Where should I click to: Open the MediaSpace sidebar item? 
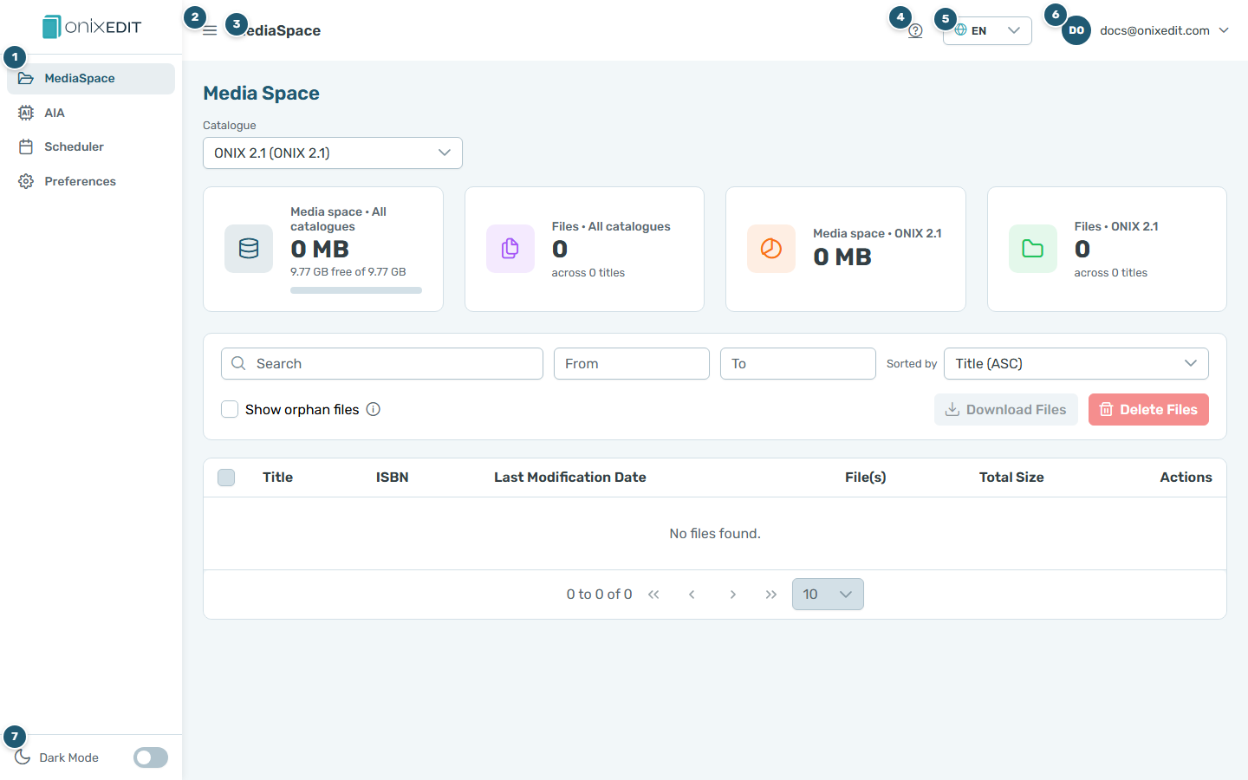[x=91, y=78]
